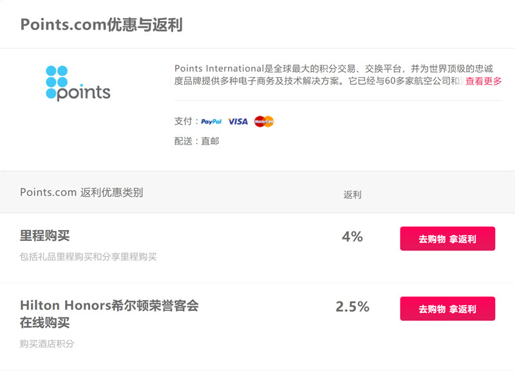
Task: Click 去购物 拿返利 button for 里程购买
Action: (x=447, y=238)
